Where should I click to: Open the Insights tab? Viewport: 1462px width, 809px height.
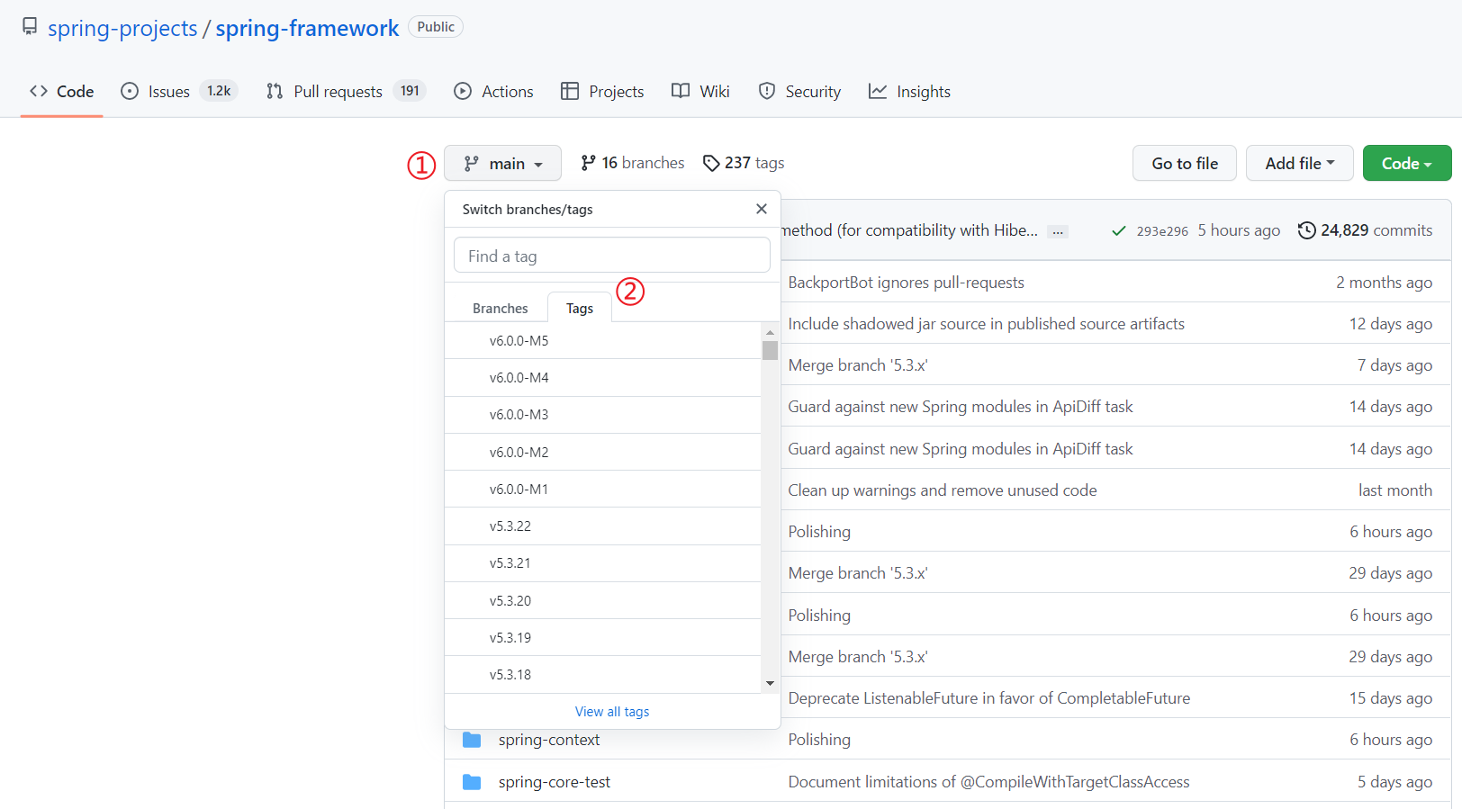coord(909,91)
